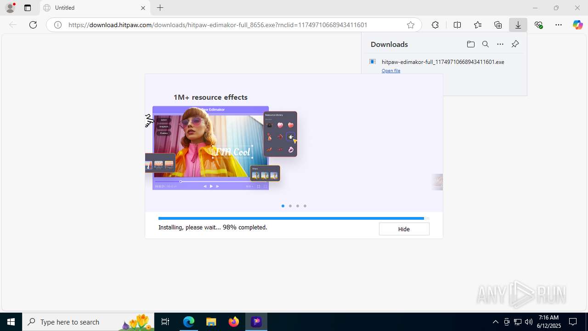
Task: Open the Favorites list icon
Action: tap(478, 25)
